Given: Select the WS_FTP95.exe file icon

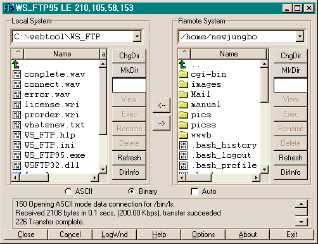Looking at the screenshot, I should (16, 155).
